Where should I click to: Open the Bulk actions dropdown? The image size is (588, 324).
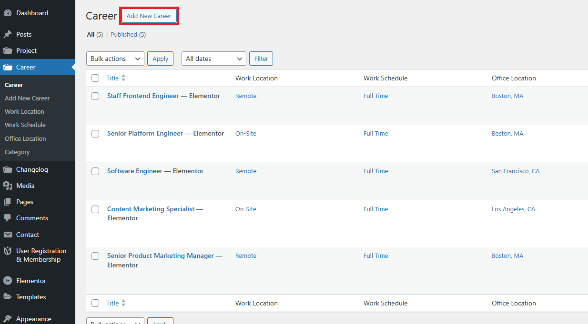115,59
